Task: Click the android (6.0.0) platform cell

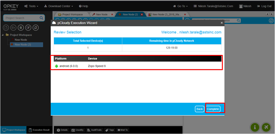Action: point(67,66)
